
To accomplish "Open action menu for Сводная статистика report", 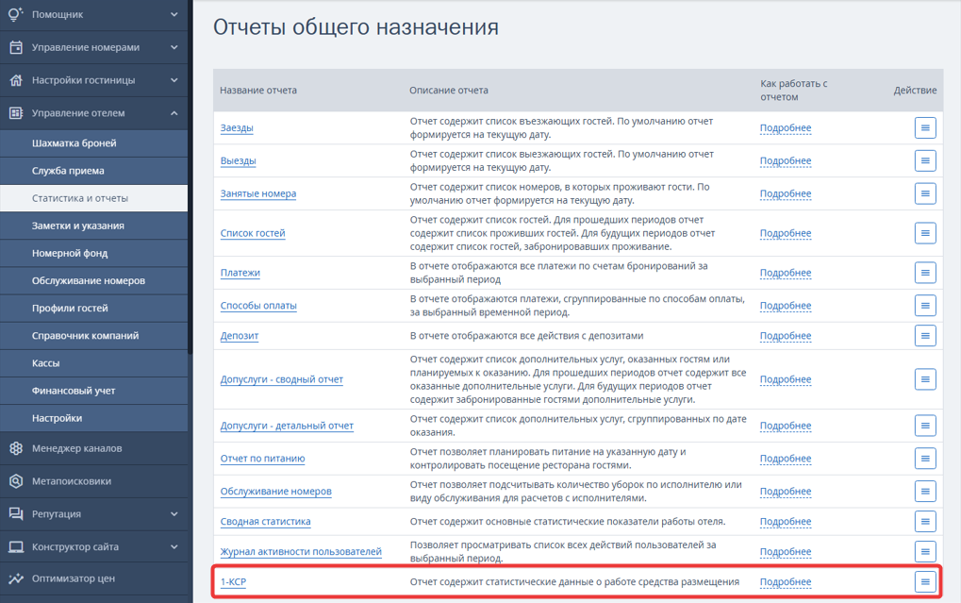I will 925,522.
